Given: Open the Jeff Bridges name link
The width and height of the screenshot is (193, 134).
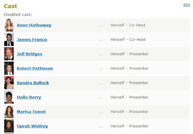Looking at the screenshot, I should point(30,54).
